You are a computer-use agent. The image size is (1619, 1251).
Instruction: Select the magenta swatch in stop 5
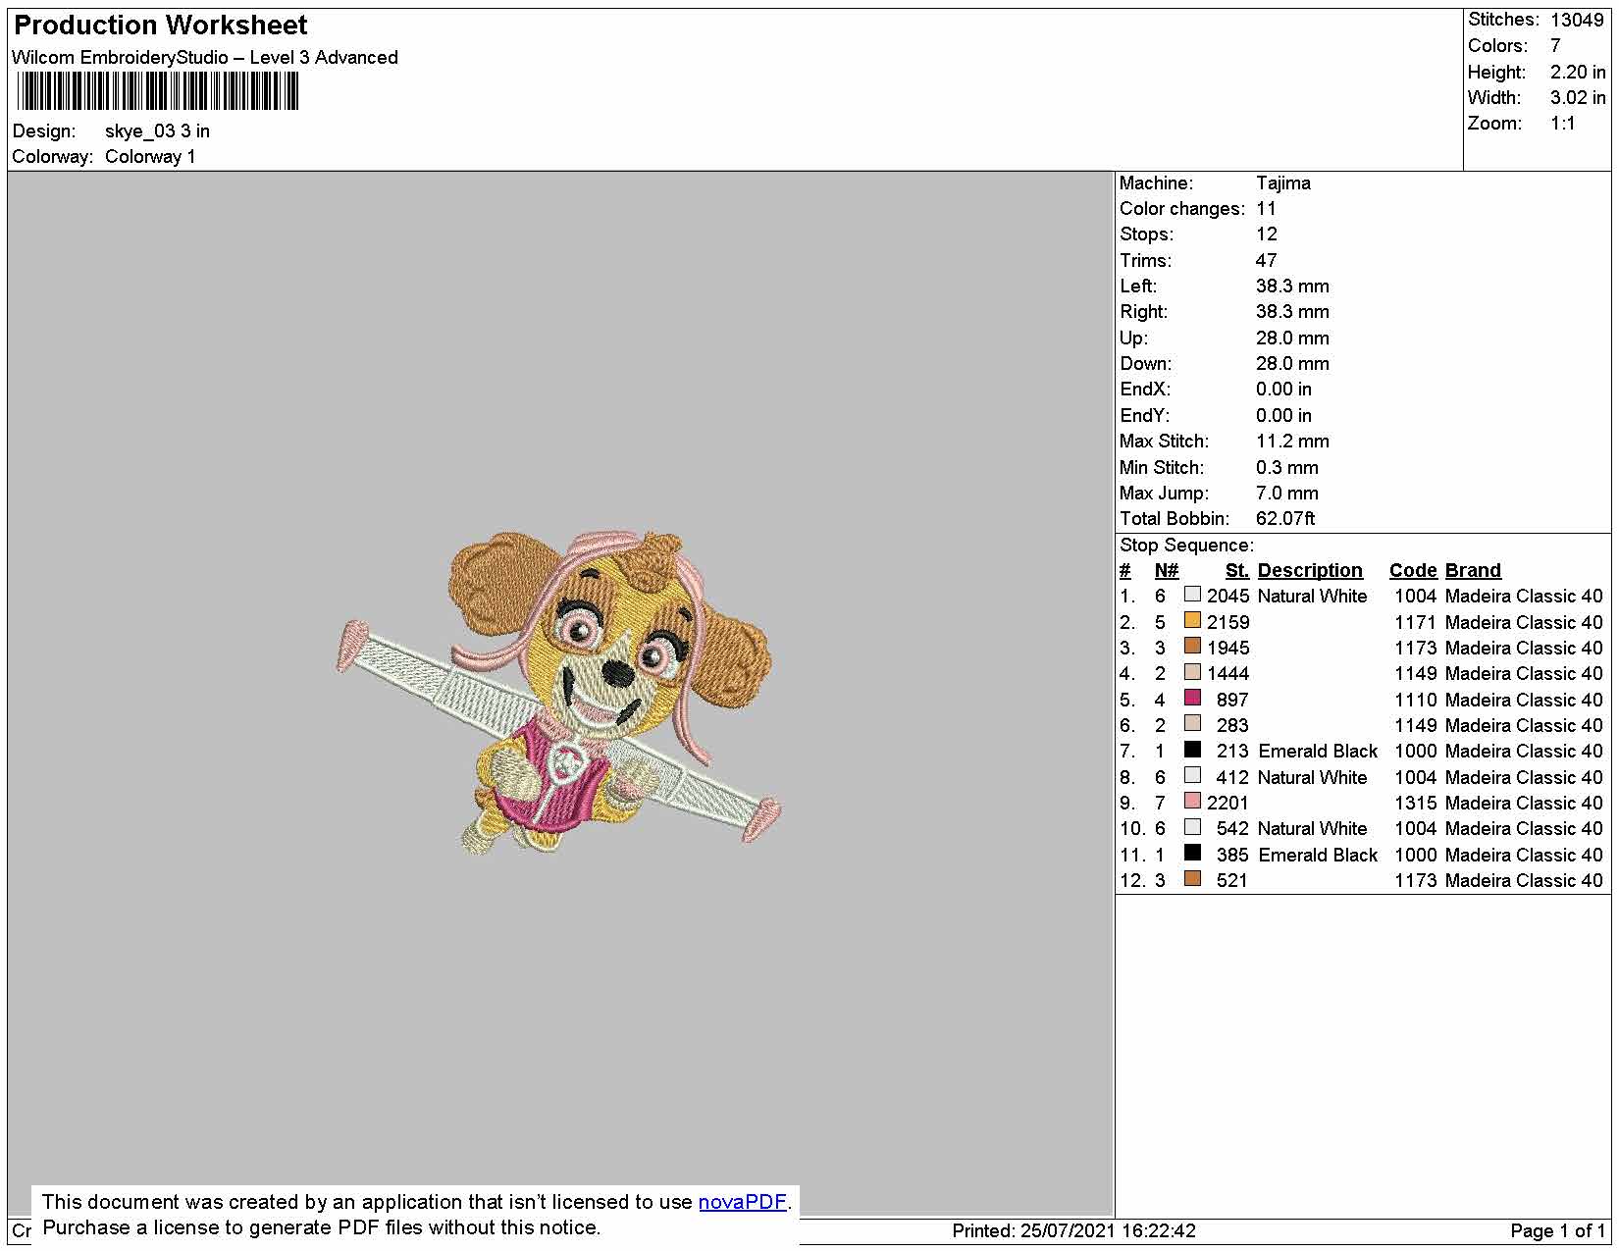(x=1192, y=698)
